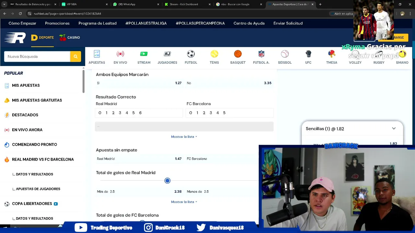Pick score 5 in the FC Barcelona Resultado Correcto row
Viewport: 415px width, 233px height.
[224, 113]
